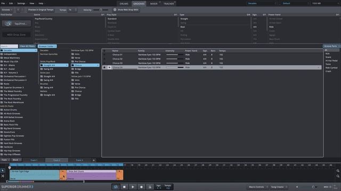This screenshot has height=191, width=341.
Task: Select the scissors cut tool beside timeline
Action: [3, 176]
